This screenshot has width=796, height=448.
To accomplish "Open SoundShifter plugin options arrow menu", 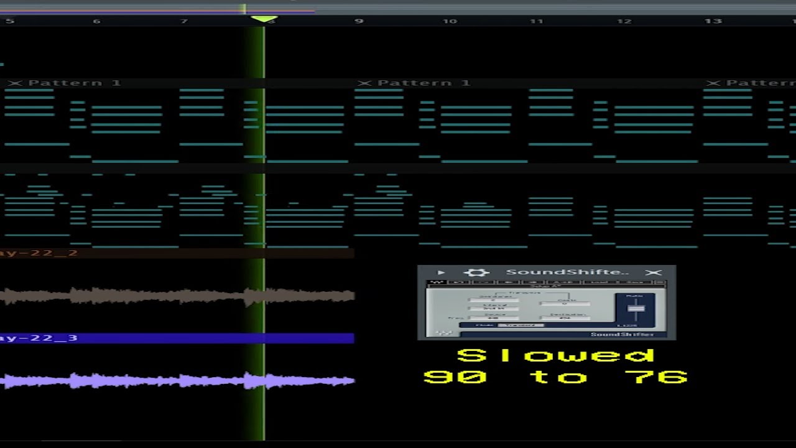I will coord(441,273).
